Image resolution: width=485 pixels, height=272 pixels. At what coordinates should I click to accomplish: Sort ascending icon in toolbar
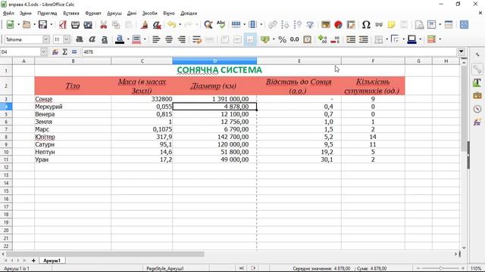[285, 25]
